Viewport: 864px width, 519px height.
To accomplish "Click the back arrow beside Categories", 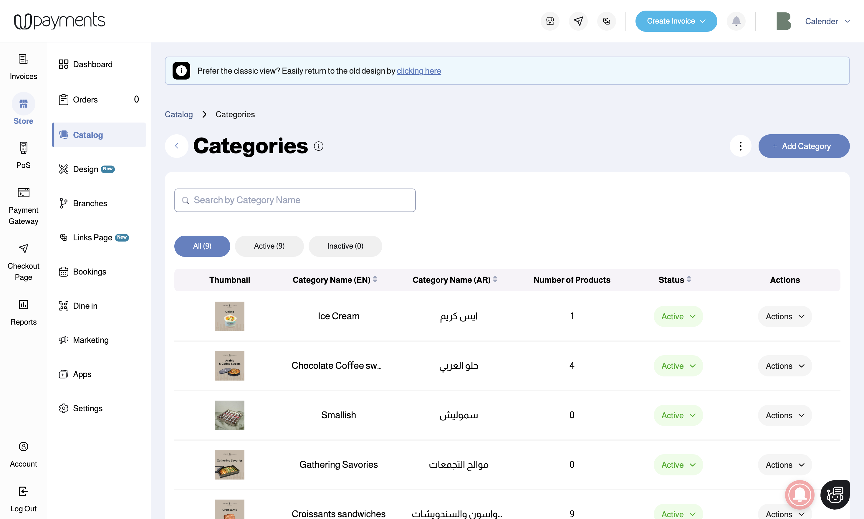I will click(177, 146).
